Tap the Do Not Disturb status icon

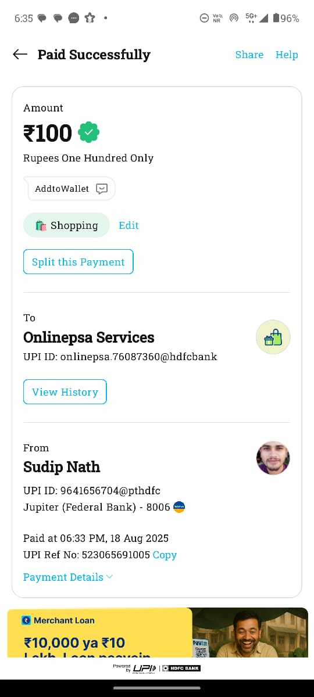[x=204, y=18]
